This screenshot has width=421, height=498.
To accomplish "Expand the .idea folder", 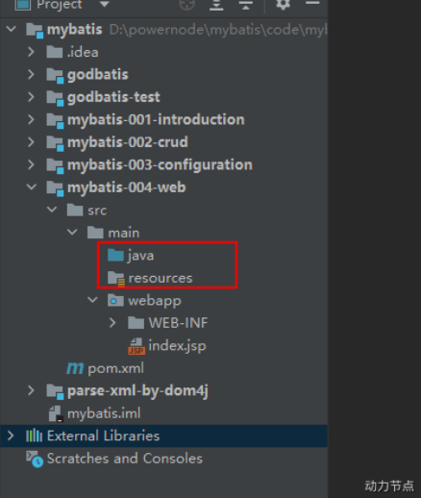I will click(31, 52).
